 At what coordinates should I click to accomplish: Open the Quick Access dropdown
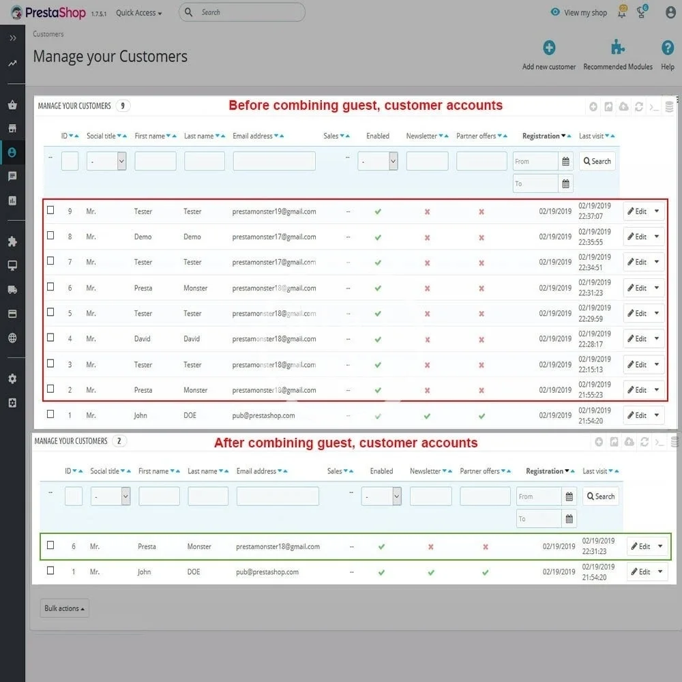click(x=139, y=13)
